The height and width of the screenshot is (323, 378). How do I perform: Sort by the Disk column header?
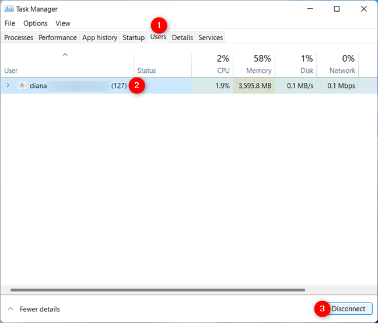pos(296,65)
